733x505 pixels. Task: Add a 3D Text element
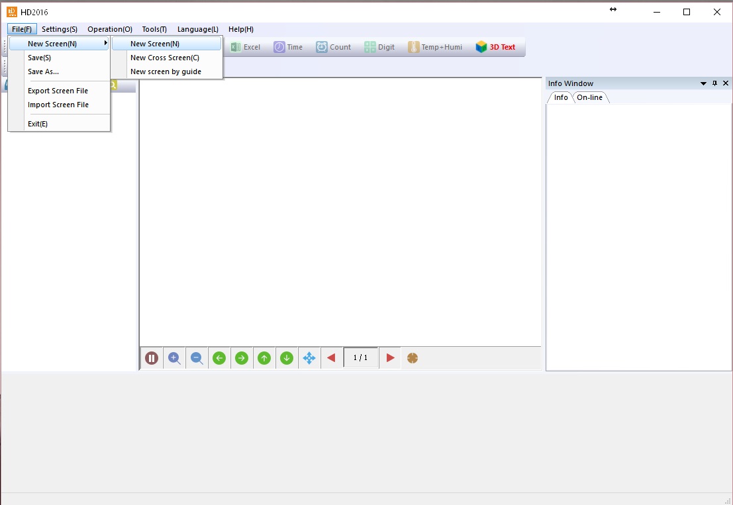(495, 47)
